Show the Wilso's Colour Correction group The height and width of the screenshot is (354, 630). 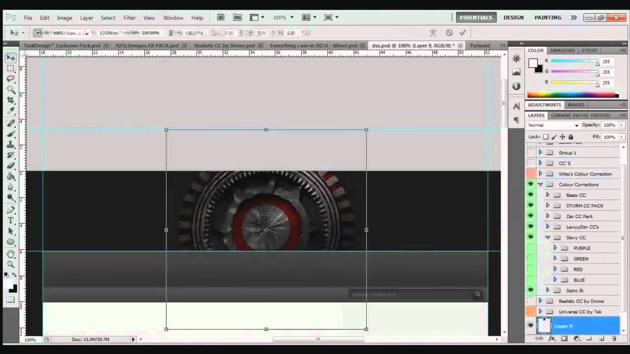pyautogui.click(x=531, y=174)
